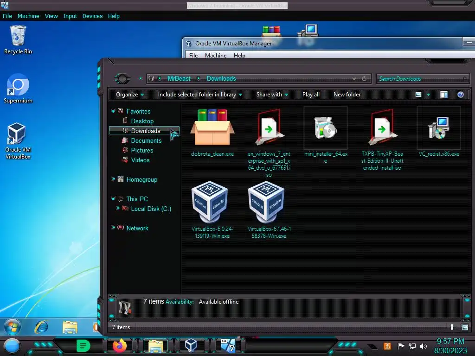Click the Search Downloads field
Viewport: 475px width, 356px height.
[x=423, y=79]
